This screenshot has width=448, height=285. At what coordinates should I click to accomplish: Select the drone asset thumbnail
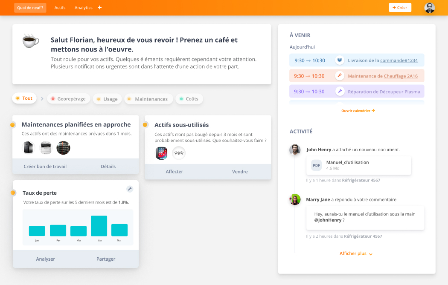point(179,153)
